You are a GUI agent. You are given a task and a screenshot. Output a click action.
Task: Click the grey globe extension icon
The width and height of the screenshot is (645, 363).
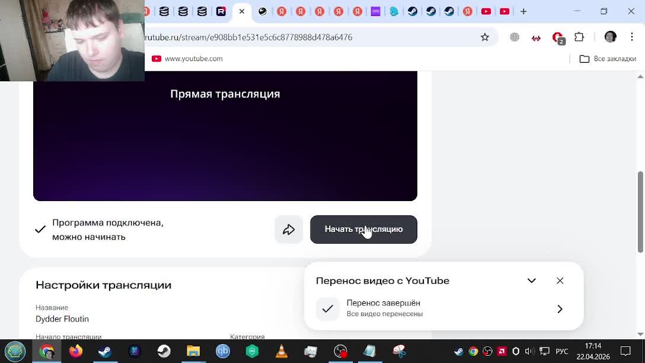514,37
